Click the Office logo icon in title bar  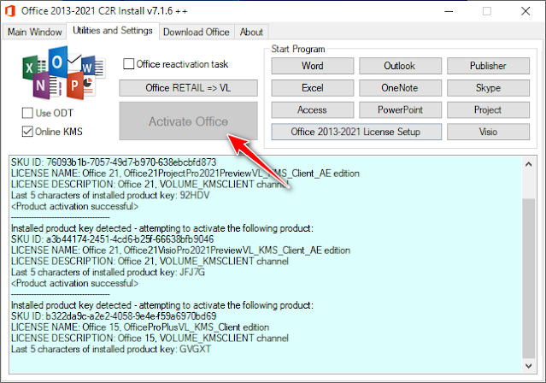point(10,11)
